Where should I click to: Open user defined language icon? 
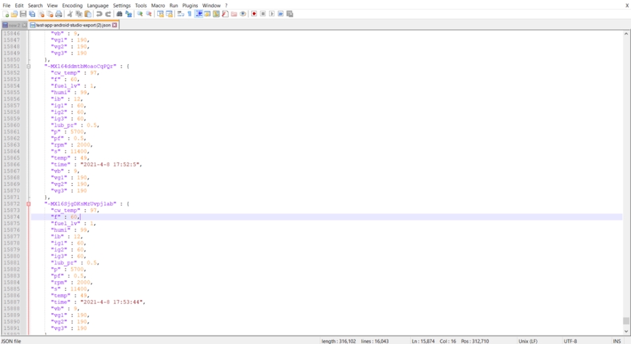coord(207,14)
